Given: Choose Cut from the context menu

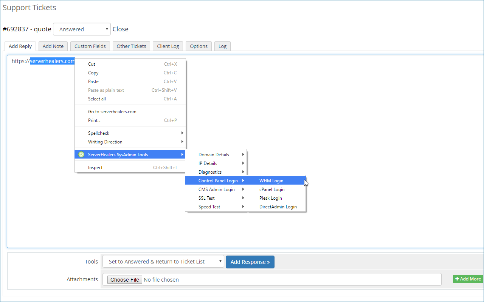Looking at the screenshot, I should coord(130,64).
